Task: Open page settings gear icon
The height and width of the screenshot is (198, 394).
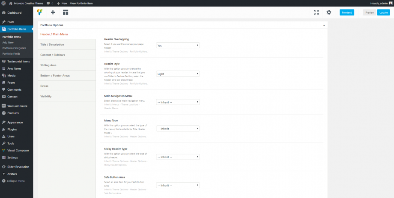Action: point(329,12)
